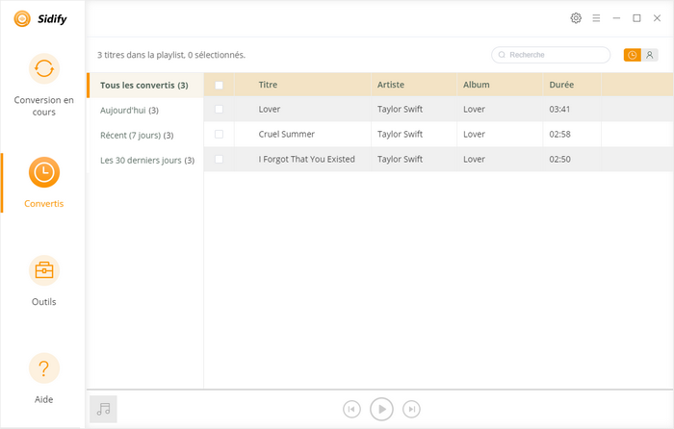This screenshot has width=674, height=429.
Task: Check the box for I Forgot That You Existed
Action: coord(219,159)
